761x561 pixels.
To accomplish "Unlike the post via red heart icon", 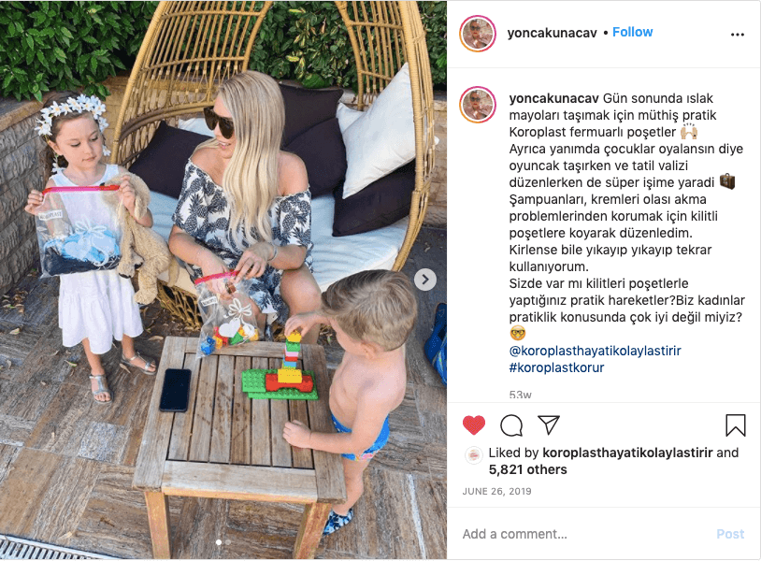I will tap(474, 425).
